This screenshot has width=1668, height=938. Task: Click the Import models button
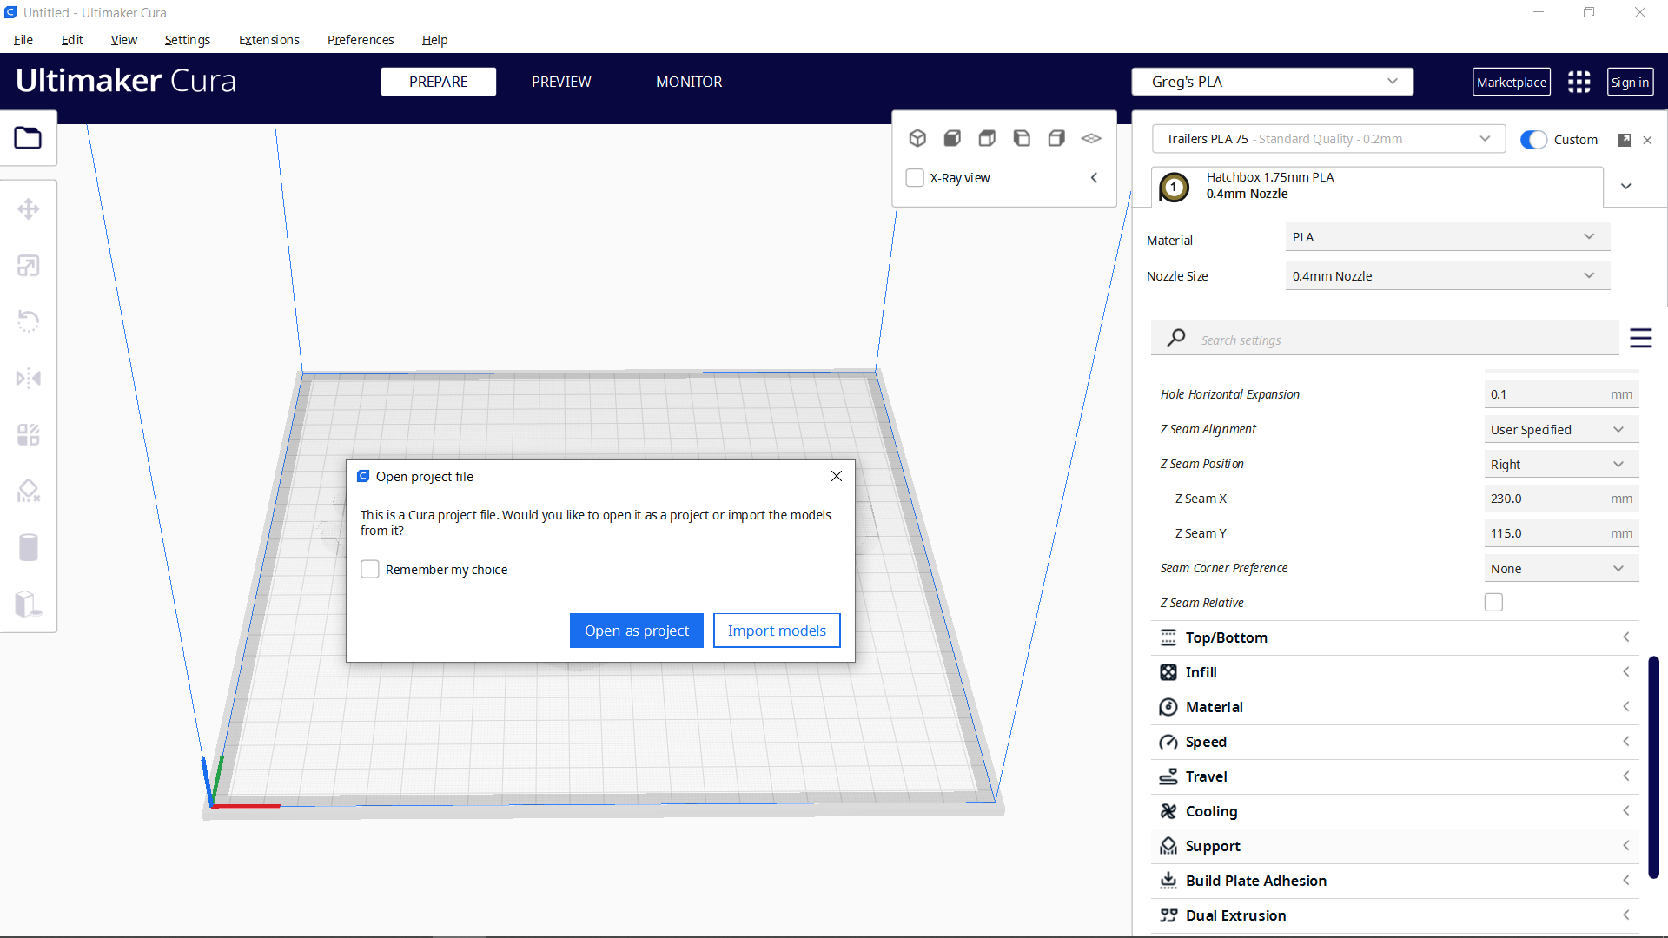[x=776, y=630]
